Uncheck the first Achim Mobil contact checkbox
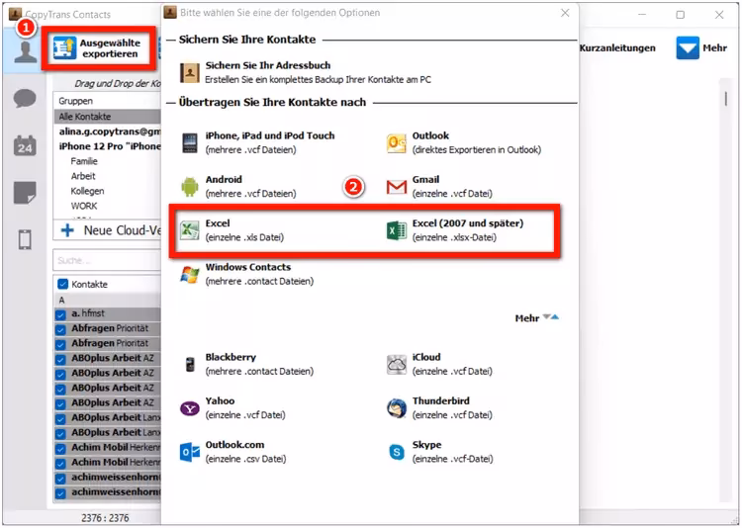Screen dimensions: 742x528 click(x=61, y=447)
